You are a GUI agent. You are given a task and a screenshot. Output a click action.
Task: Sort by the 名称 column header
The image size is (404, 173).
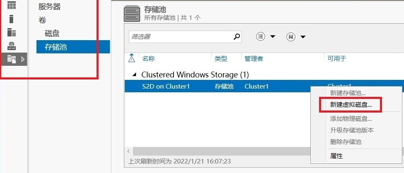[148, 59]
